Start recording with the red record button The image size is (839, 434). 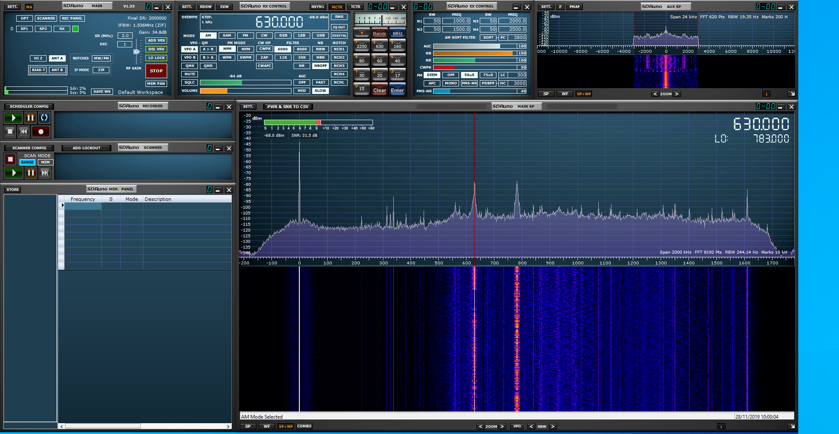pos(41,132)
